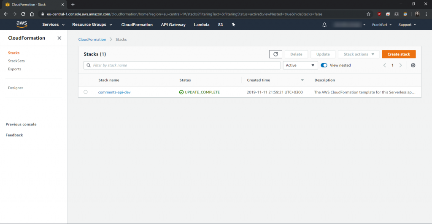The image size is (432, 224).
Task: Click the browser forward arrow
Action: pyautogui.click(x=15, y=14)
